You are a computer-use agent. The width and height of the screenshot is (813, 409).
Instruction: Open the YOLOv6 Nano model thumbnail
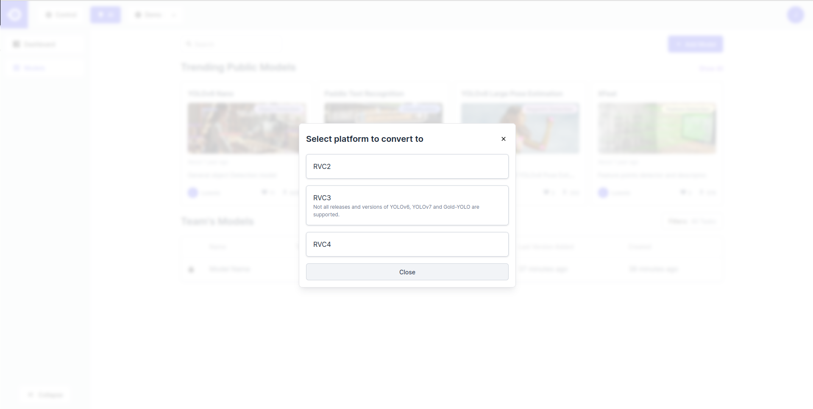(x=247, y=128)
